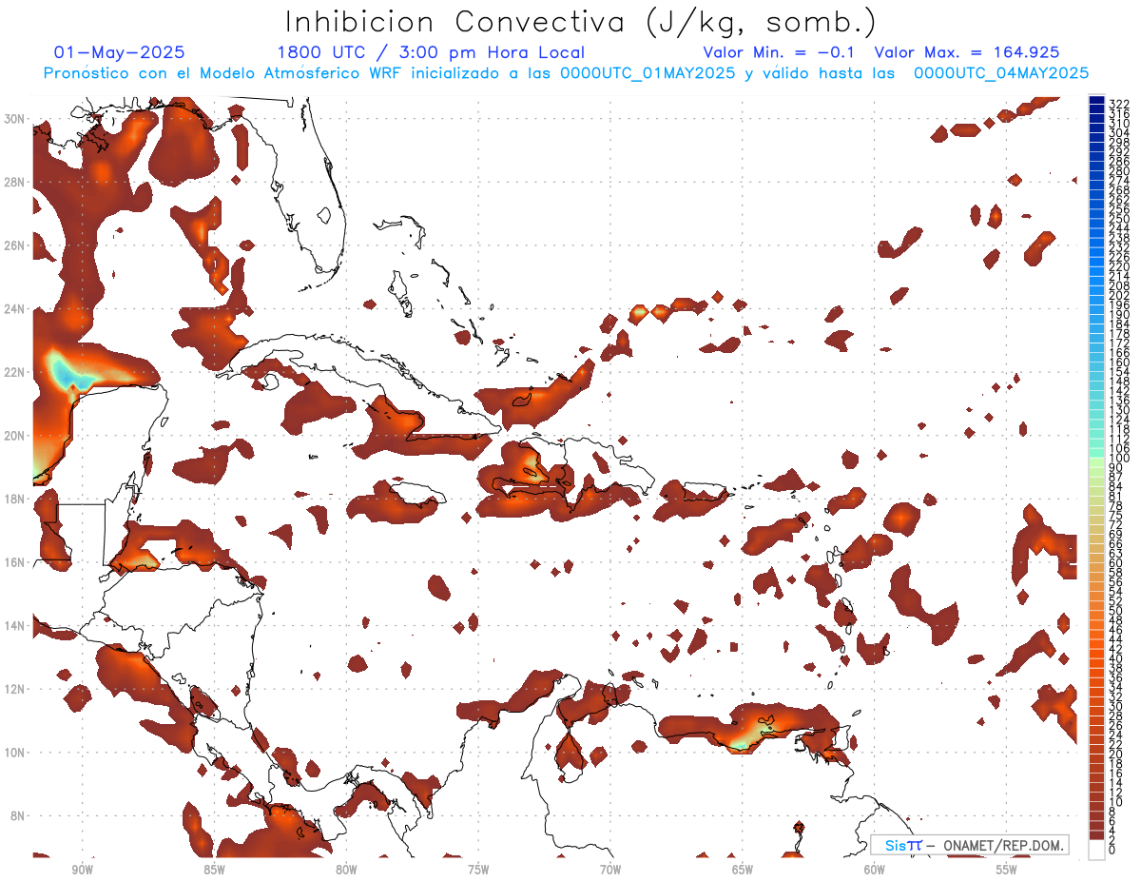This screenshot has width=1141, height=882.
Task: Click the '26N' latitude label
Action: (x=15, y=245)
